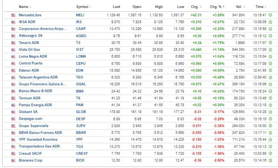The image size is (278, 168).
Task: Open the Grupo Supervielle stock link
Action: [33, 126]
